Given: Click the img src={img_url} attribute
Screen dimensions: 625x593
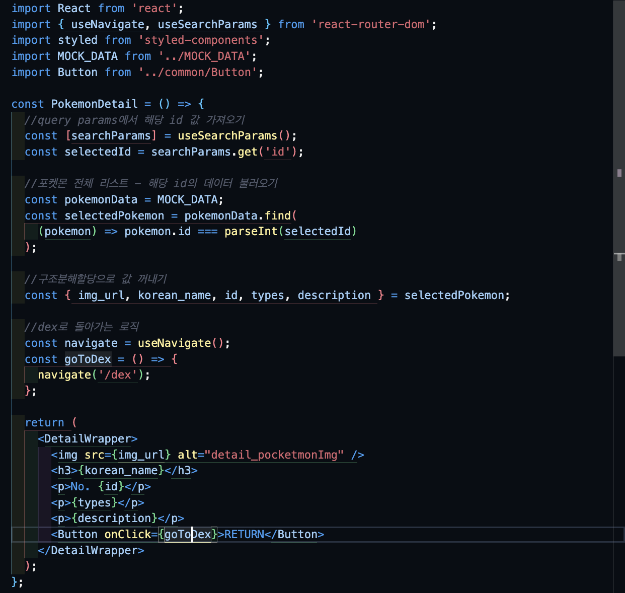Looking at the screenshot, I should 128,455.
